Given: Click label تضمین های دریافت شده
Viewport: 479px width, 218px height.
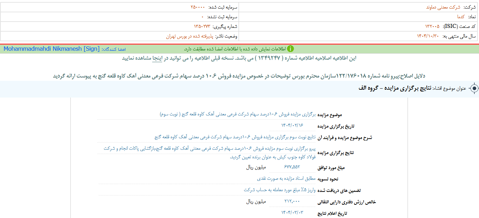Looking at the screenshot, I should point(339,190).
